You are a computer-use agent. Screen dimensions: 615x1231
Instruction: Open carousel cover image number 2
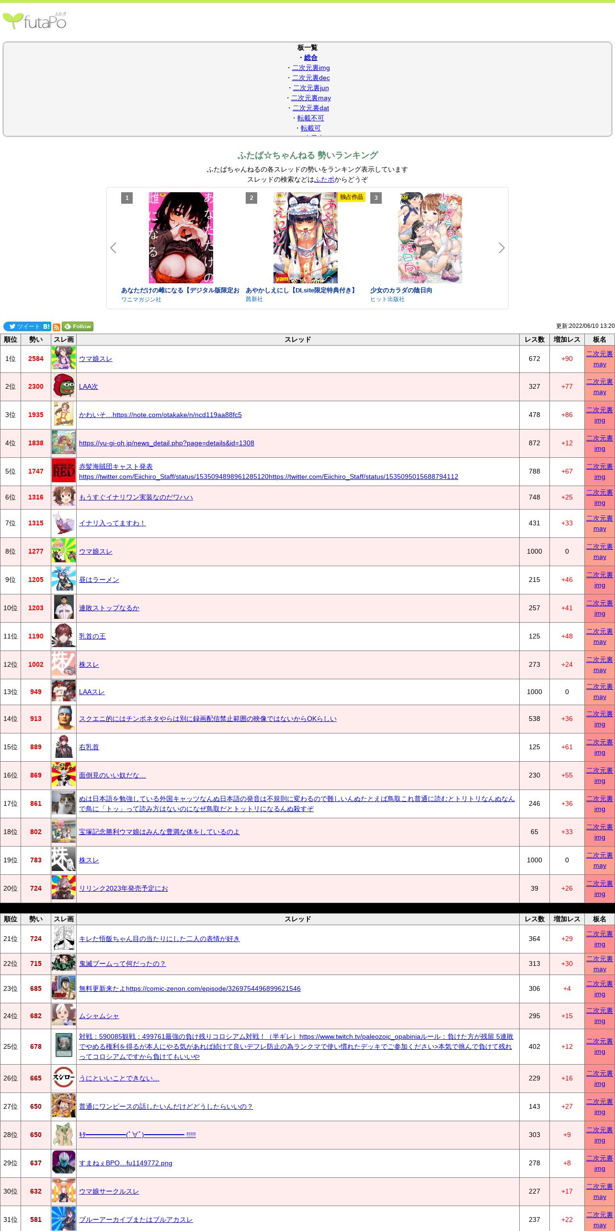pos(306,238)
